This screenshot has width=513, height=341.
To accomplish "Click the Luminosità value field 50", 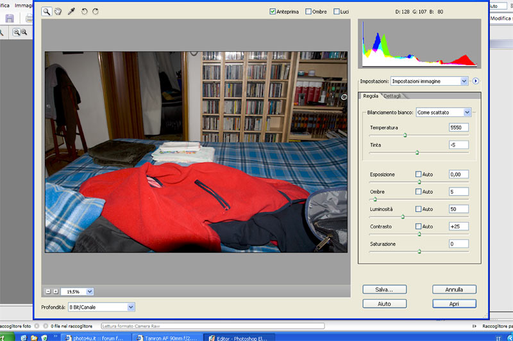I will [458, 209].
